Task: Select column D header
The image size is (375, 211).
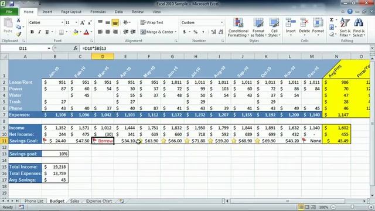Action: pos(103,57)
